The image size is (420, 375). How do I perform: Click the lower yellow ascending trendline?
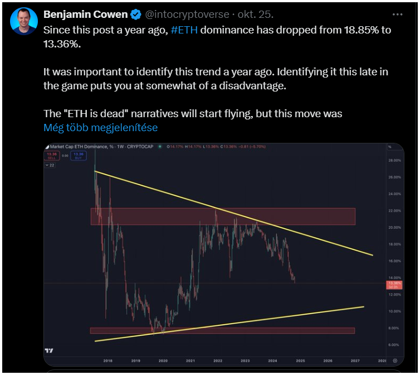pos(229,324)
